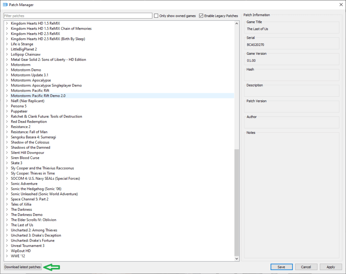Select Motorstorm Update 3.1
Image resolution: width=346 pixels, height=274 pixels.
[30, 75]
